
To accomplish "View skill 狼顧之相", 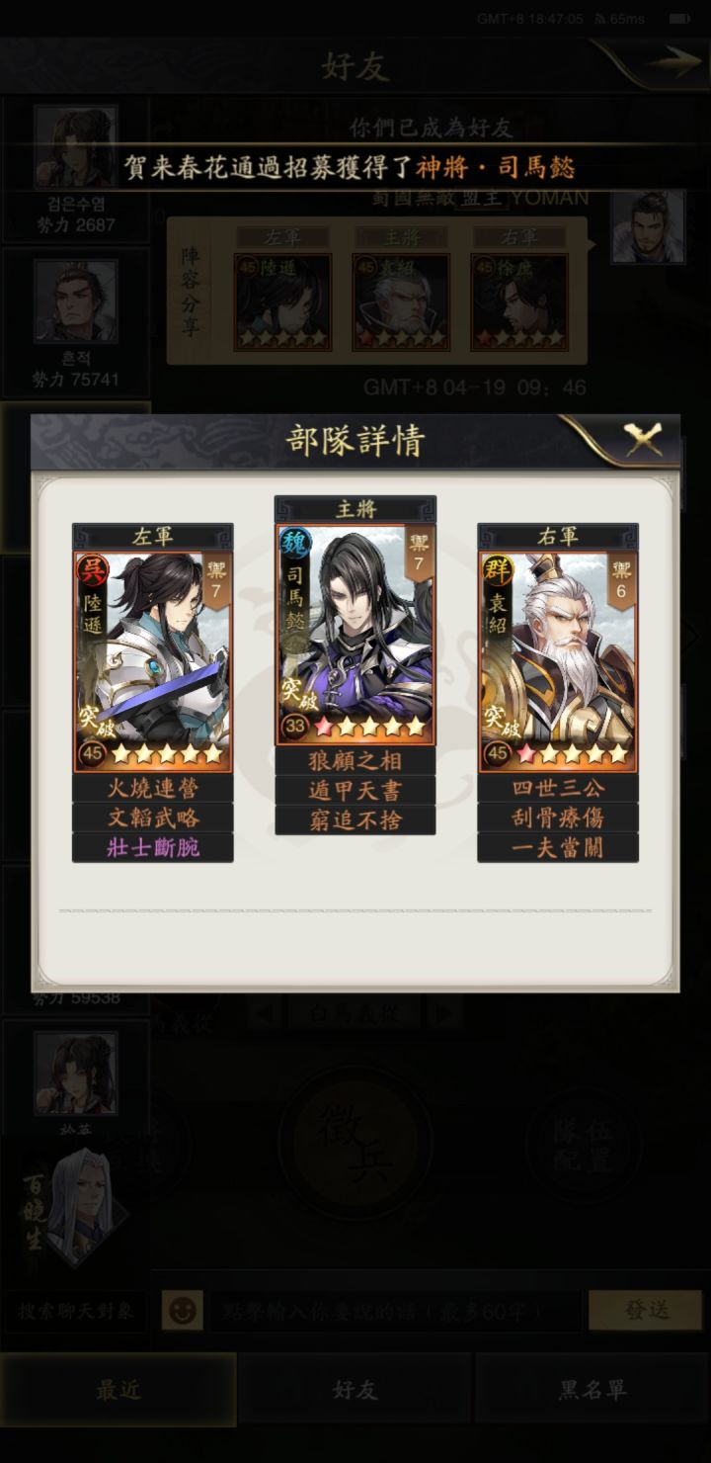I will click(x=355, y=761).
